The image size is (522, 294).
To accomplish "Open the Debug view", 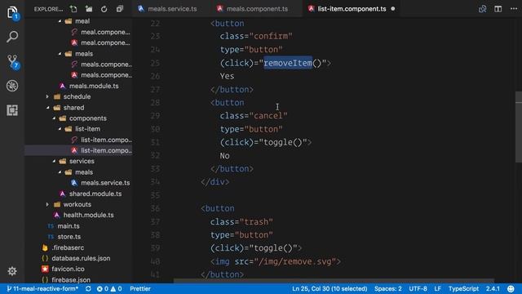I will pyautogui.click(x=12, y=86).
